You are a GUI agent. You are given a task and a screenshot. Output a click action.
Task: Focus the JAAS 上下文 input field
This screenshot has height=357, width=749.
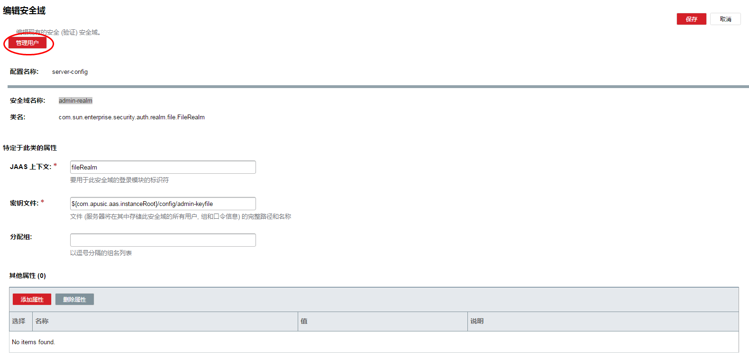coord(163,167)
